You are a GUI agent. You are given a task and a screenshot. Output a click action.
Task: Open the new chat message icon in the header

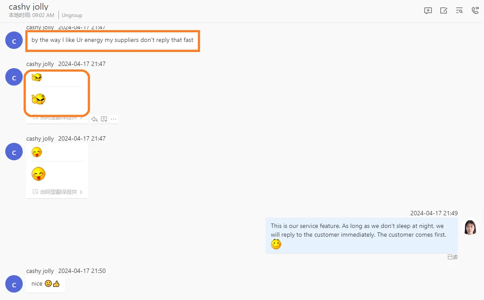coord(428,10)
